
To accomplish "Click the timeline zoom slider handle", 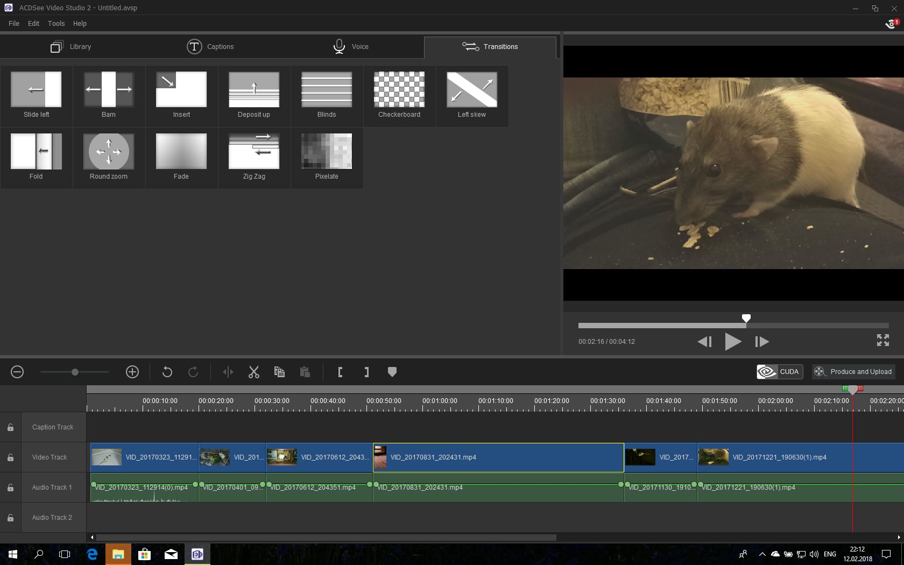I will (75, 372).
